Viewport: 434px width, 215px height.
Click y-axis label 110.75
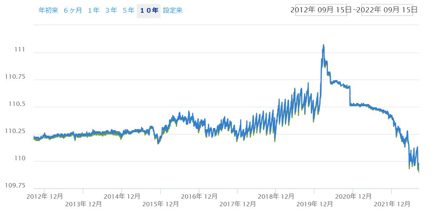coord(15,77)
